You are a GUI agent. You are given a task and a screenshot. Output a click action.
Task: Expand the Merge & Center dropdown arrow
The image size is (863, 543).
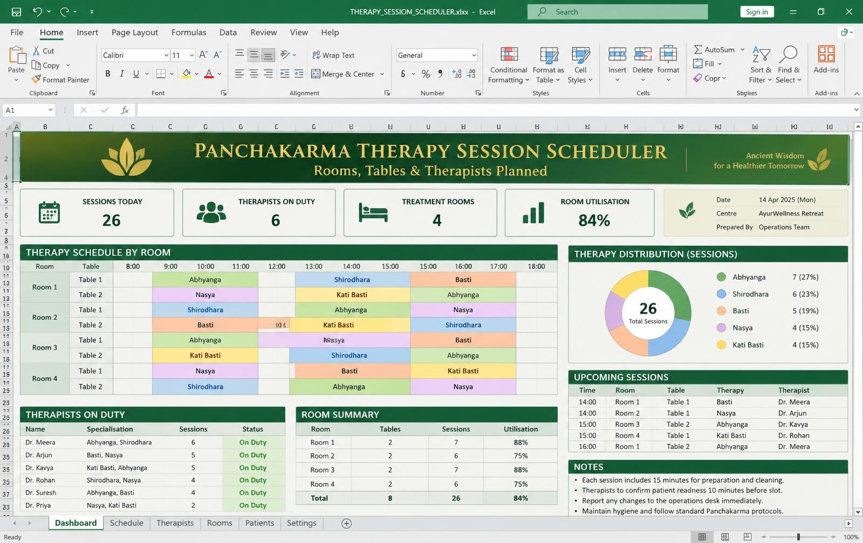[382, 74]
